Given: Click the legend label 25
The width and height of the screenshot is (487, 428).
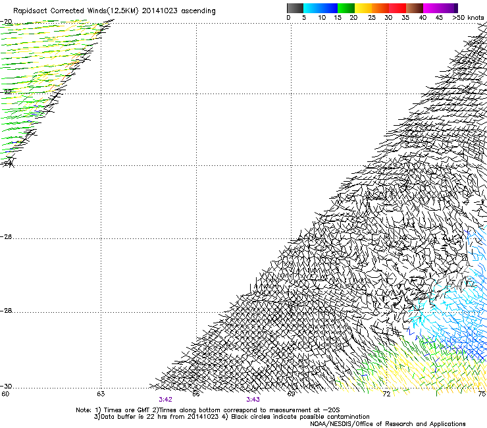Looking at the screenshot, I should click(x=372, y=18).
